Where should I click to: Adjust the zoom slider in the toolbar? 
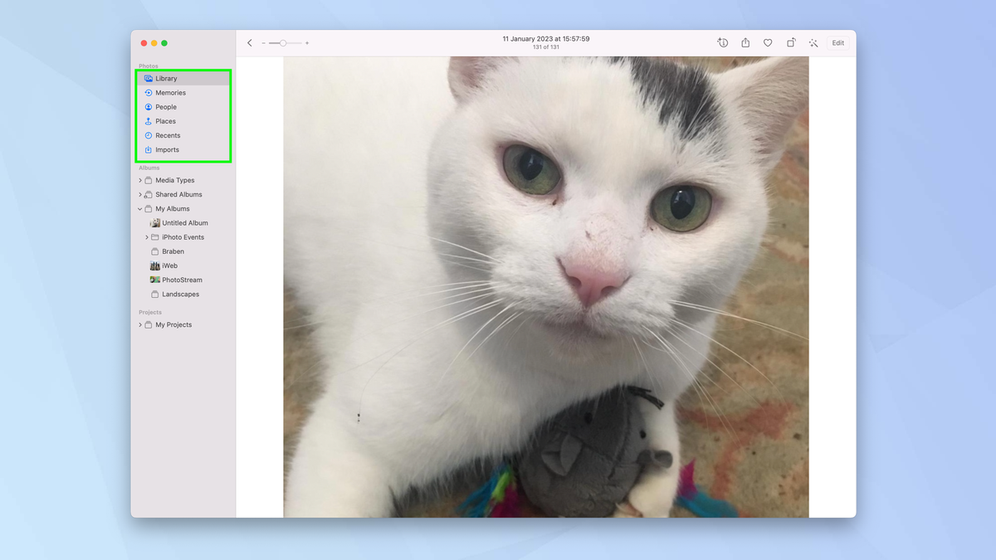283,41
